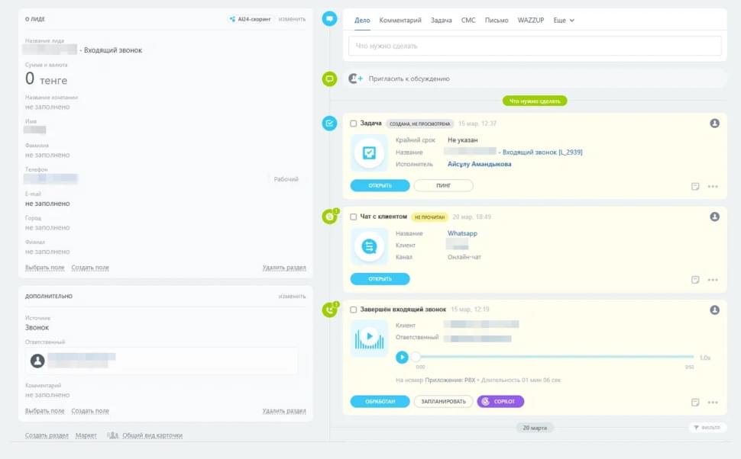The width and height of the screenshot is (741, 459).
Task: Click Пригласить к обсуждению field
Action: (x=535, y=79)
